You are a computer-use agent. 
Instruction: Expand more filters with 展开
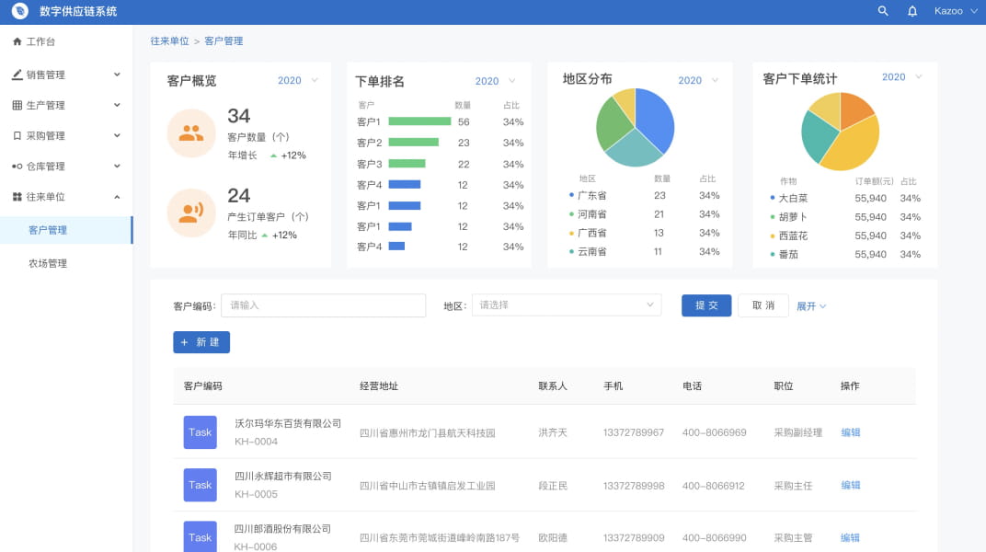(x=811, y=306)
